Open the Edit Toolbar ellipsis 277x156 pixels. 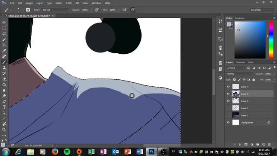tap(4, 135)
